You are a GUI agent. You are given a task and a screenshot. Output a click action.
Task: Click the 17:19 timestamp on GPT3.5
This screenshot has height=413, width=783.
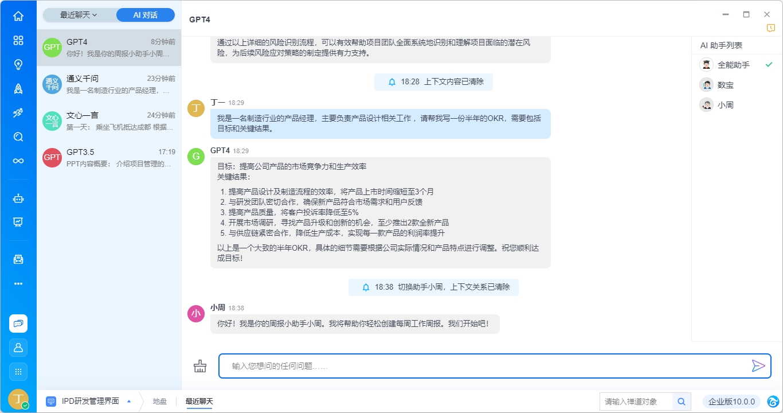point(167,152)
